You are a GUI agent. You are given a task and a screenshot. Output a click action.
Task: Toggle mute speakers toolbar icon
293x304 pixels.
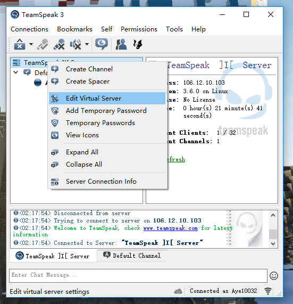click(x=76, y=44)
